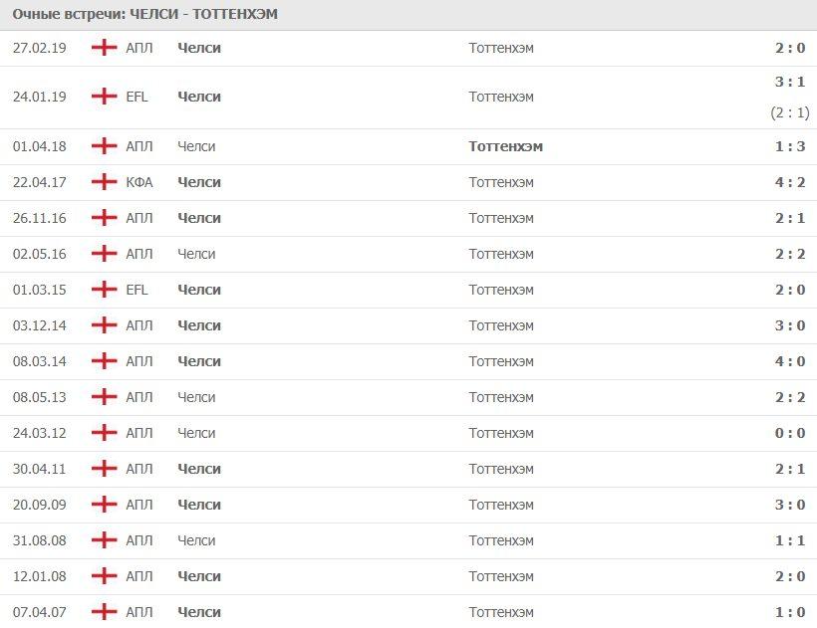Open the bold Тоттенхэм winner on 01.04.18
Screen dimensions: 817x628
(505, 146)
